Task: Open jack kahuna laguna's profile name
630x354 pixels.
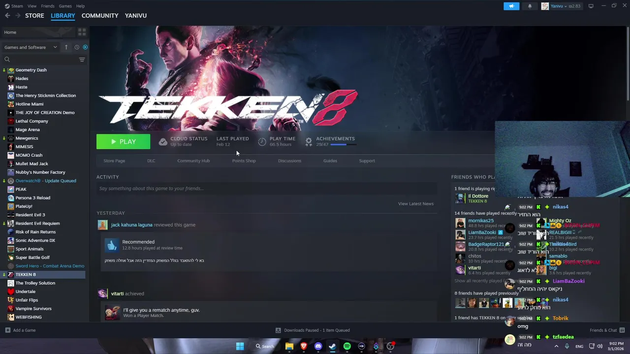Action: pos(131,225)
